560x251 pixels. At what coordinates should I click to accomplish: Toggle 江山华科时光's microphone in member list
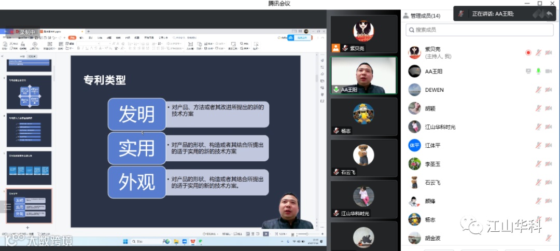tap(538, 127)
